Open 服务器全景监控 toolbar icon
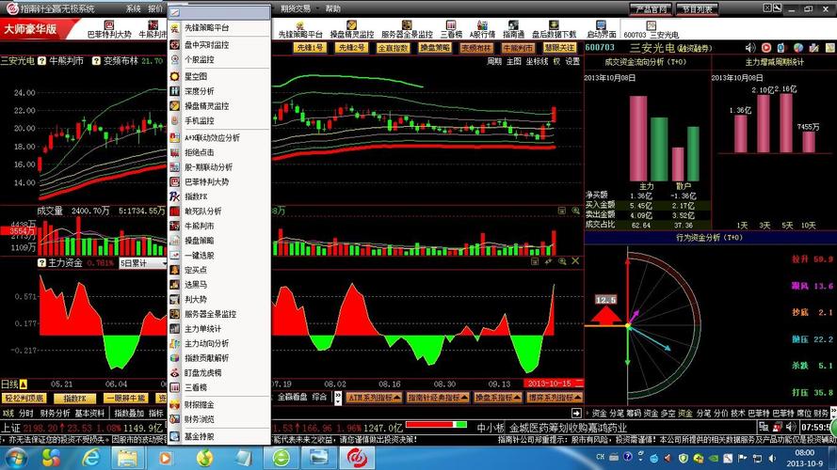The height and width of the screenshot is (470, 837). (x=407, y=29)
